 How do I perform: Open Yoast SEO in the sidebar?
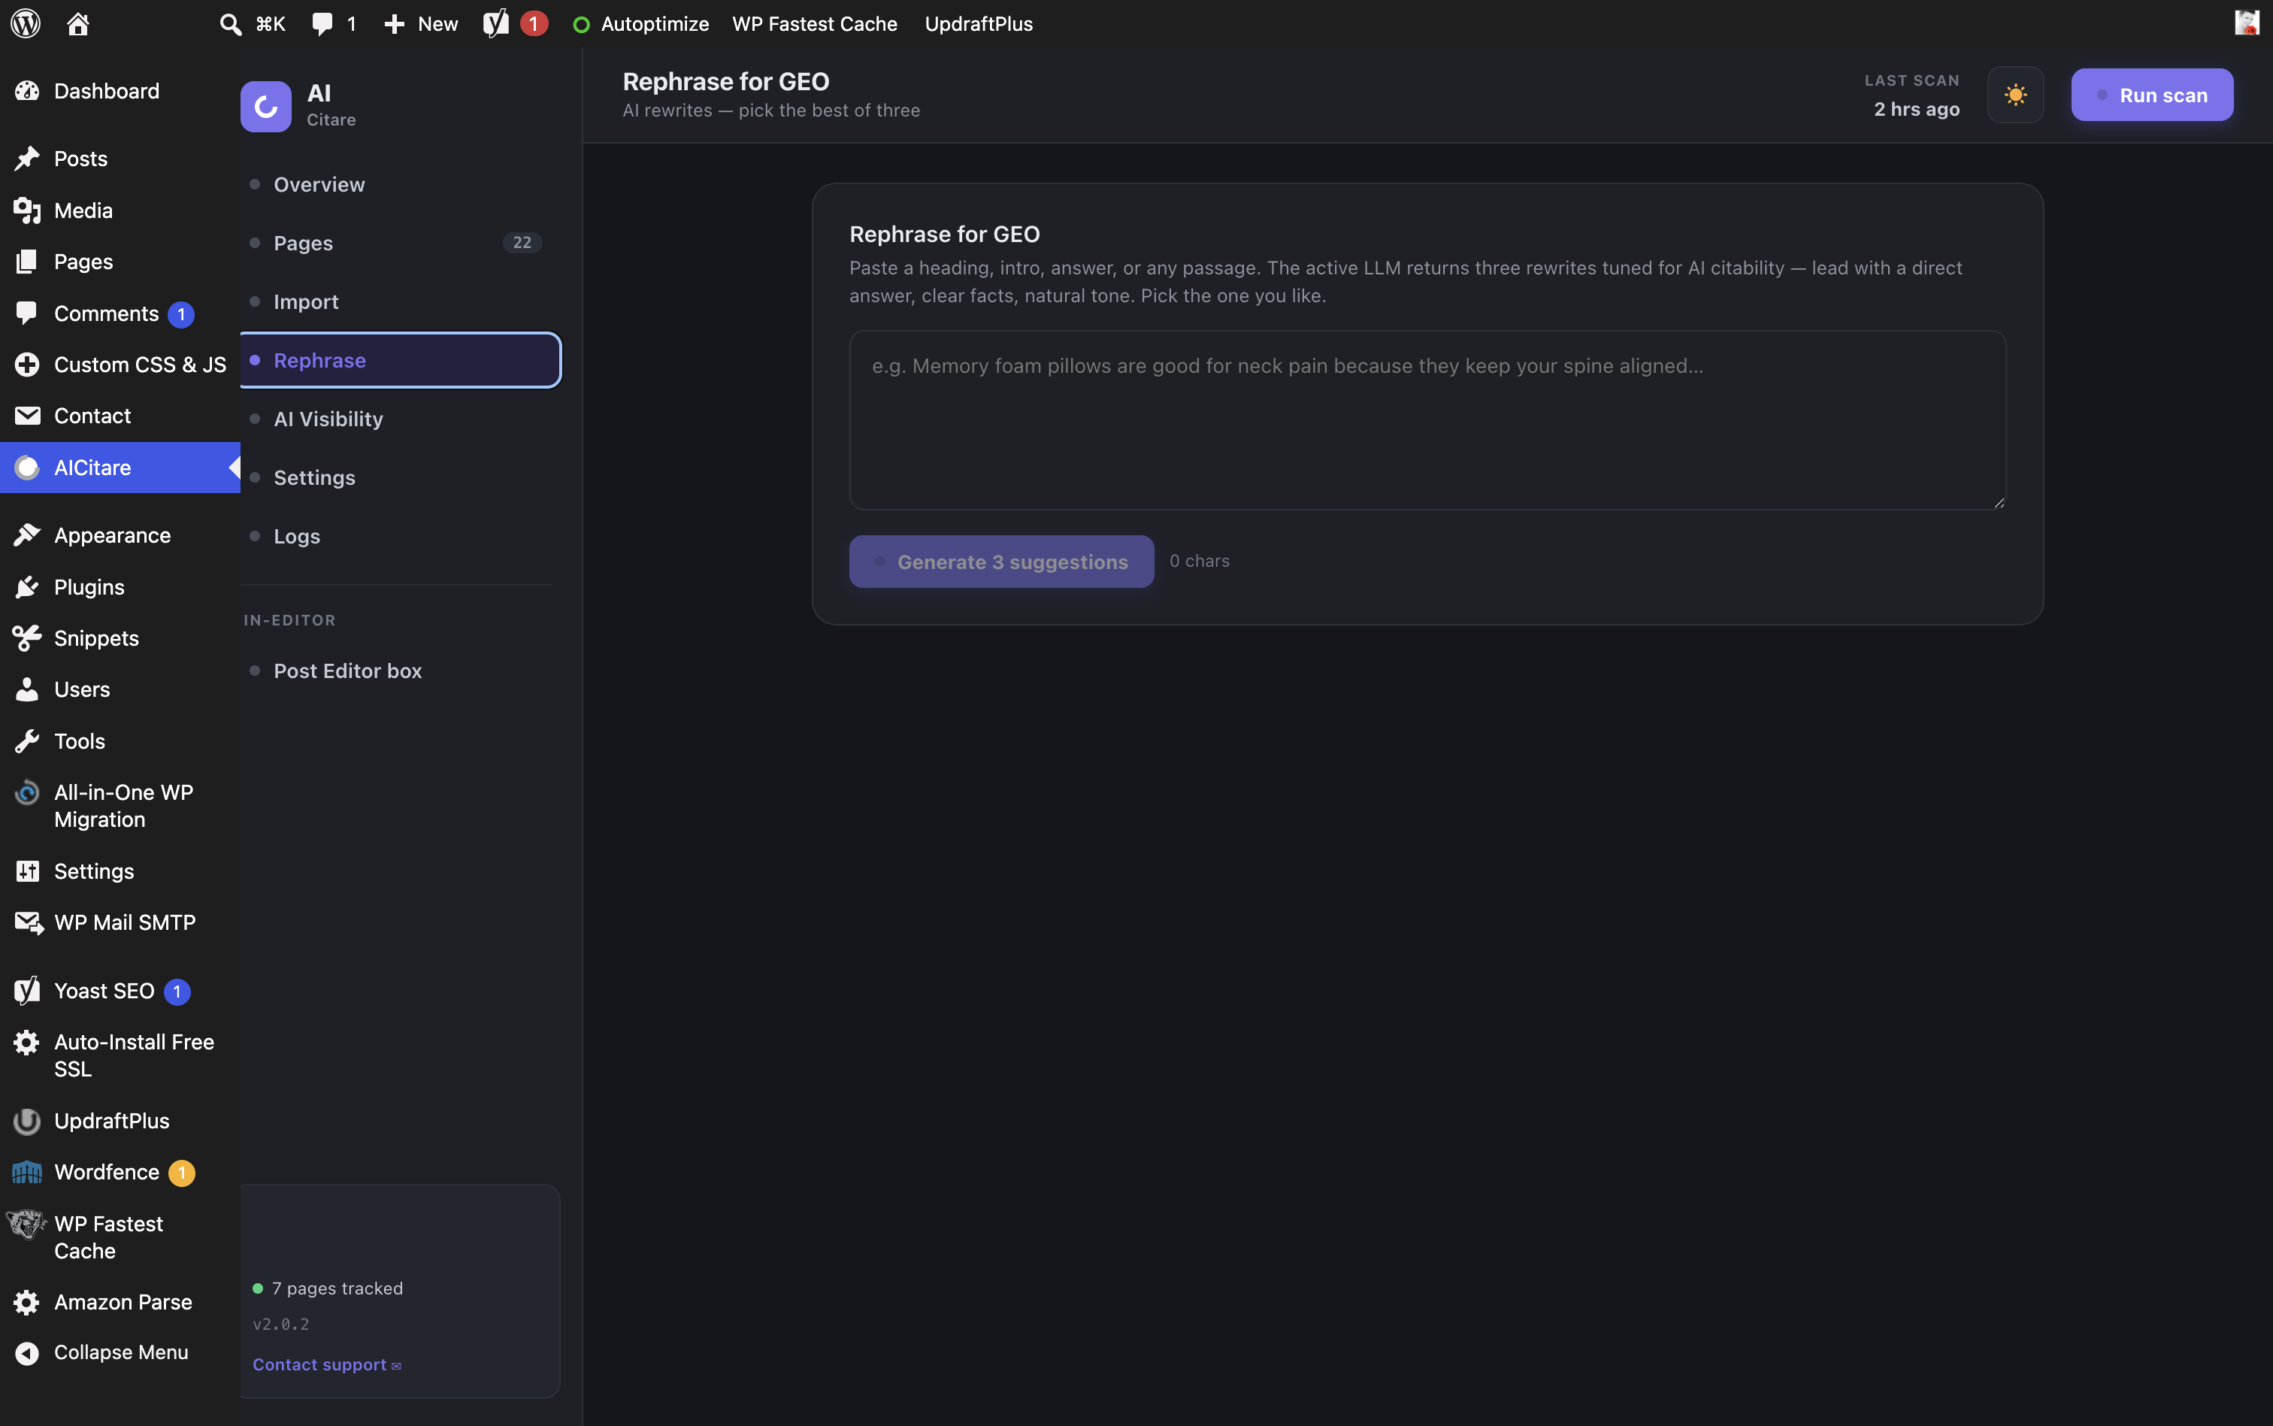pos(121,992)
